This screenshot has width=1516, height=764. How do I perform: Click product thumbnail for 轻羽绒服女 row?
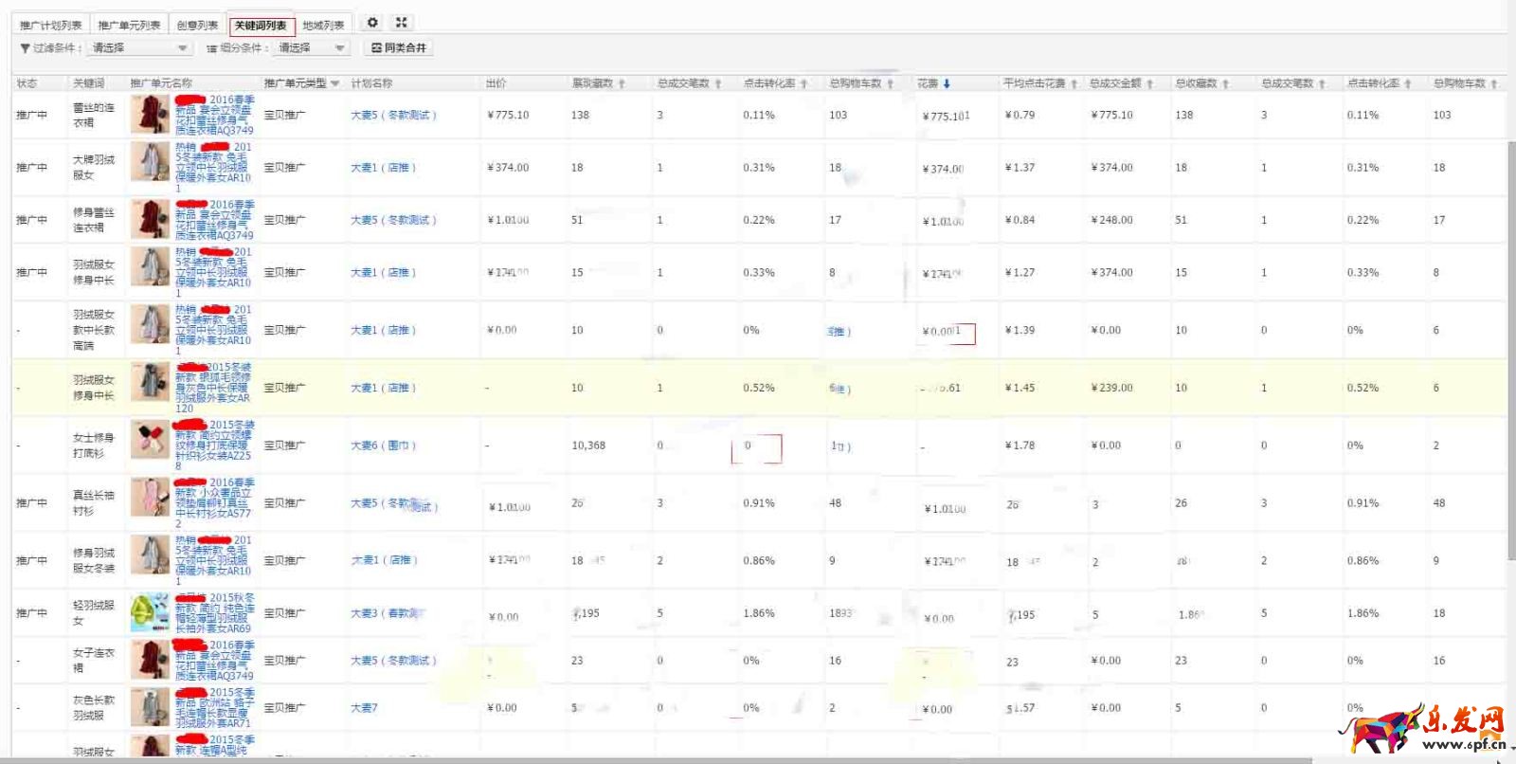pos(150,613)
